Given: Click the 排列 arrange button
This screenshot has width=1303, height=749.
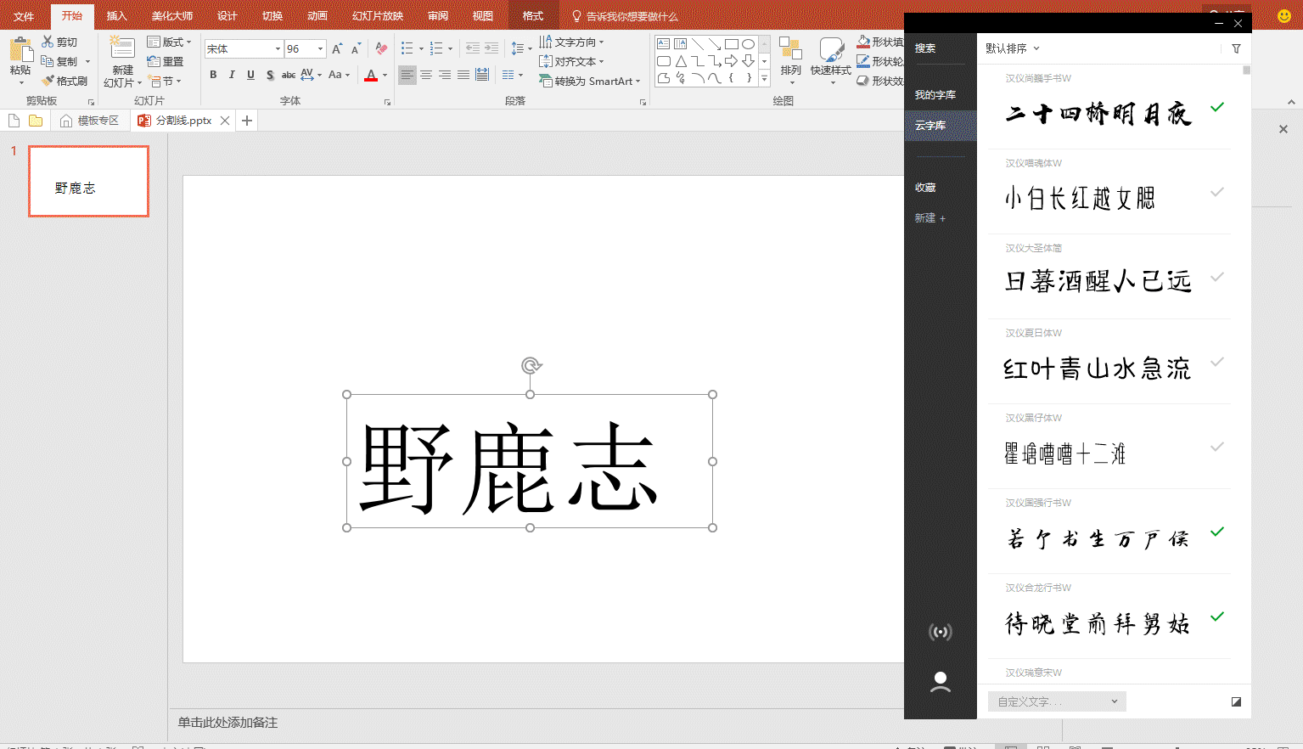Looking at the screenshot, I should (x=790, y=59).
